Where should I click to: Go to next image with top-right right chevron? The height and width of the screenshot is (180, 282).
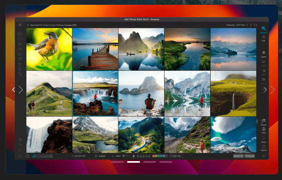(251, 25)
